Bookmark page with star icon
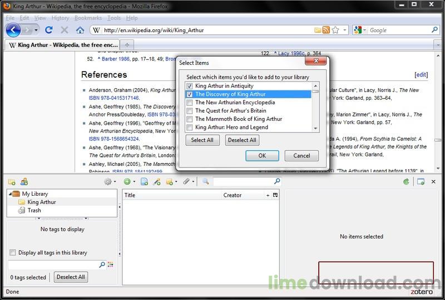 point(335,30)
